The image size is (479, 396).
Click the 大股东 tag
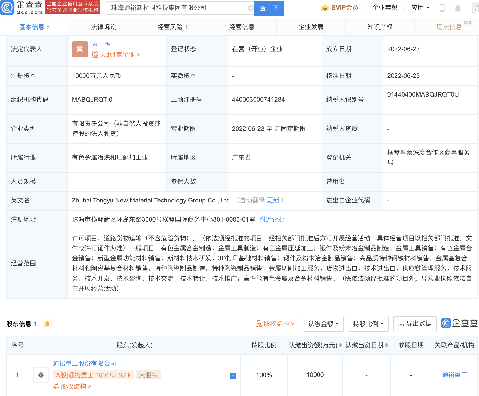[x=148, y=375]
